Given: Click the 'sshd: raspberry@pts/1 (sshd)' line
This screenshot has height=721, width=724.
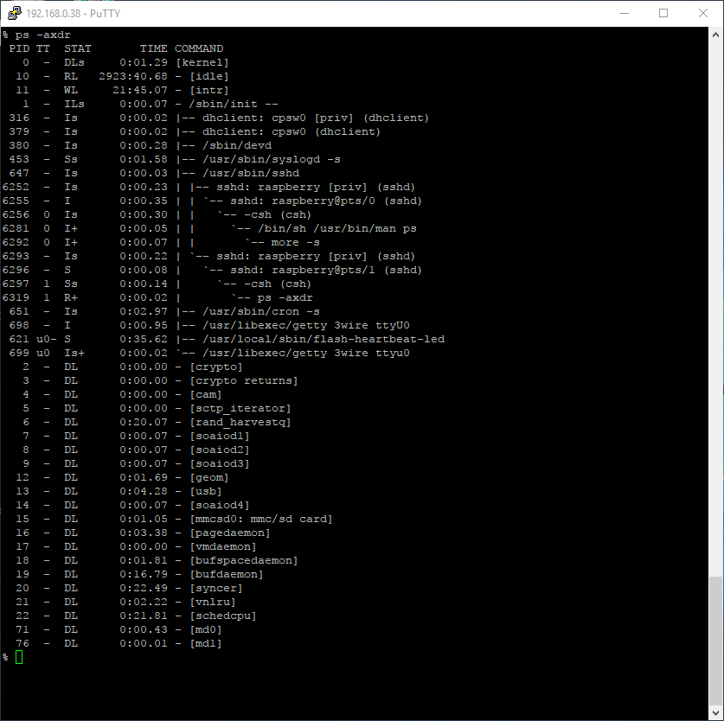Looking at the screenshot, I should point(326,270).
